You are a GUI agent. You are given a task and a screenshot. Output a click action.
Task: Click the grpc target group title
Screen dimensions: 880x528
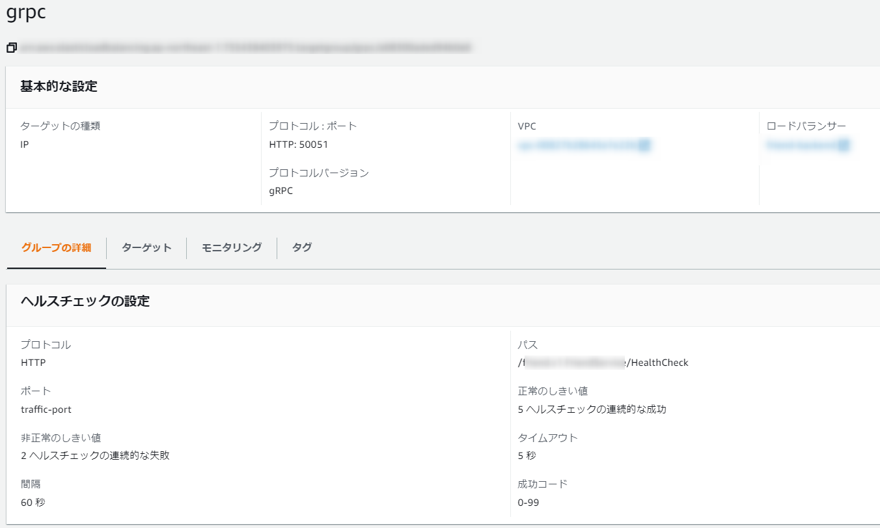(x=27, y=12)
